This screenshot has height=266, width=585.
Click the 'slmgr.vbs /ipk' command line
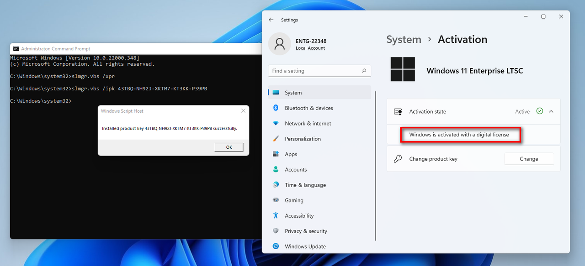[109, 89]
